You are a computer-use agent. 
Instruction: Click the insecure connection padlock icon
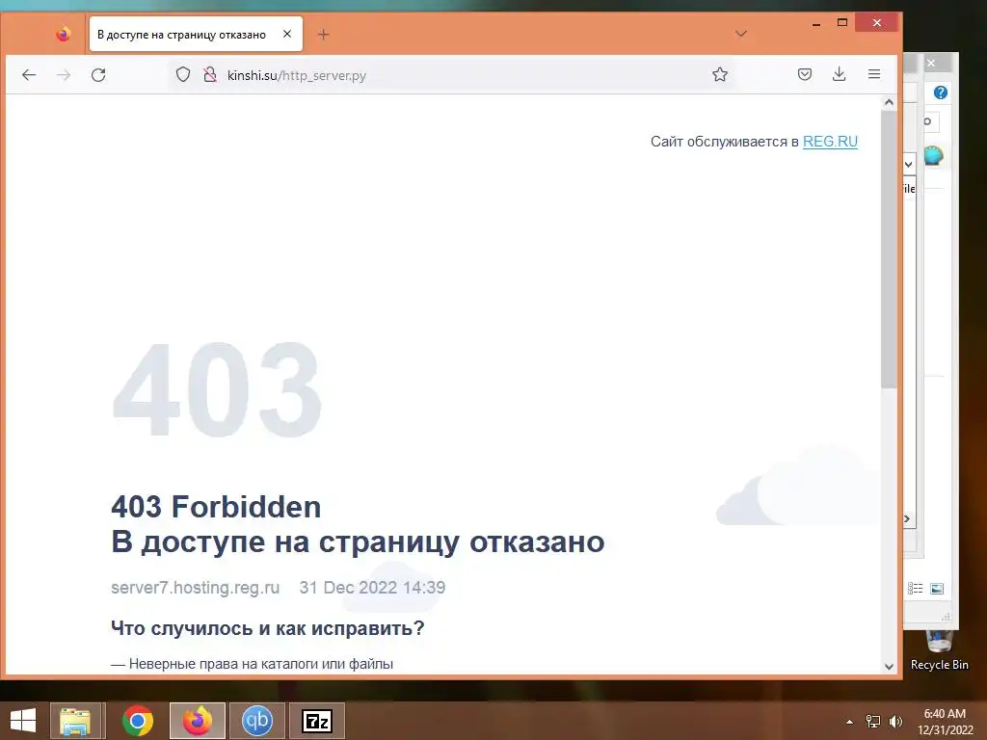pos(209,75)
